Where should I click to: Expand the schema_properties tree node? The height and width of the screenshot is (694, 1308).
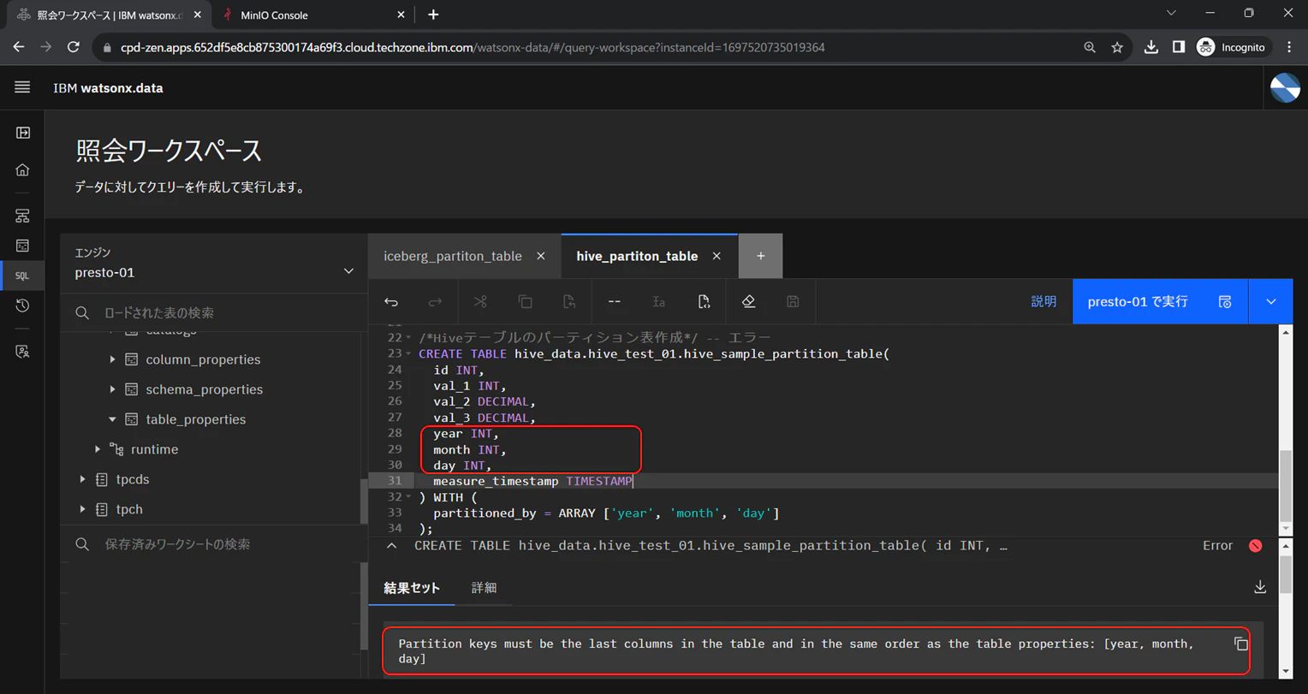click(112, 389)
